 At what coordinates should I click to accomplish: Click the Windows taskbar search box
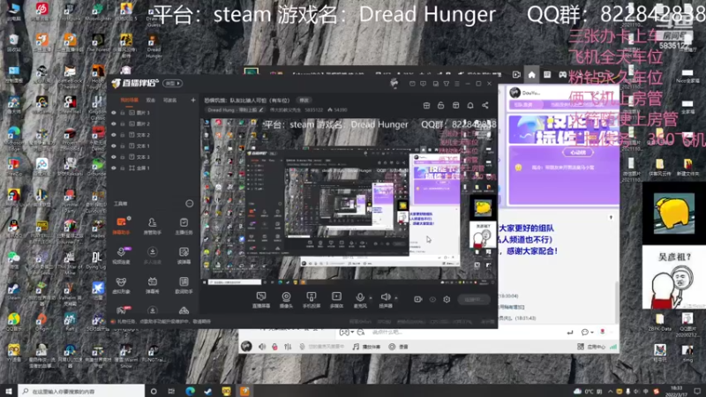(81, 391)
